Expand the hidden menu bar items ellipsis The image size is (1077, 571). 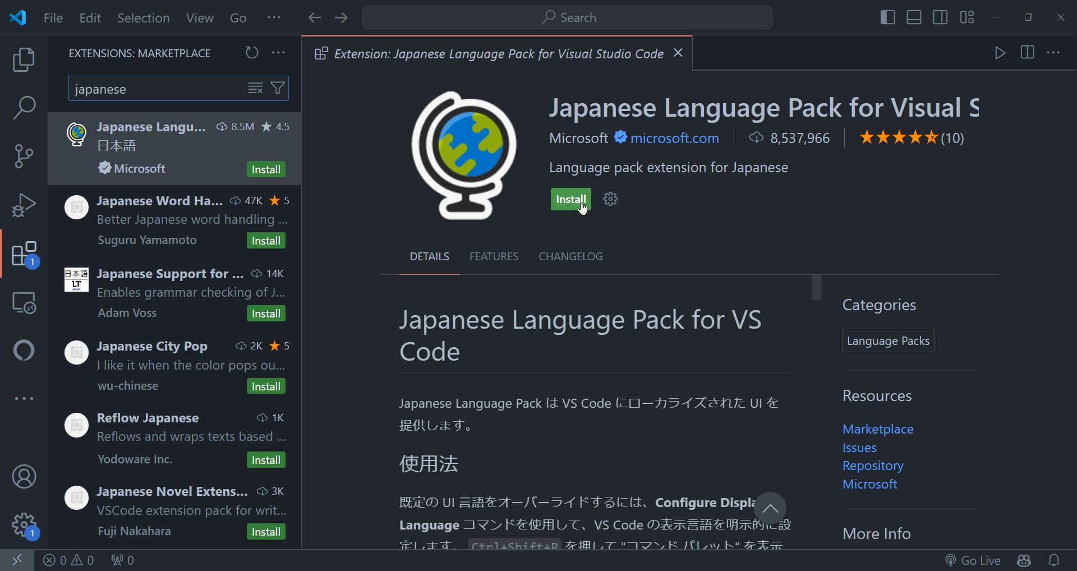(274, 17)
